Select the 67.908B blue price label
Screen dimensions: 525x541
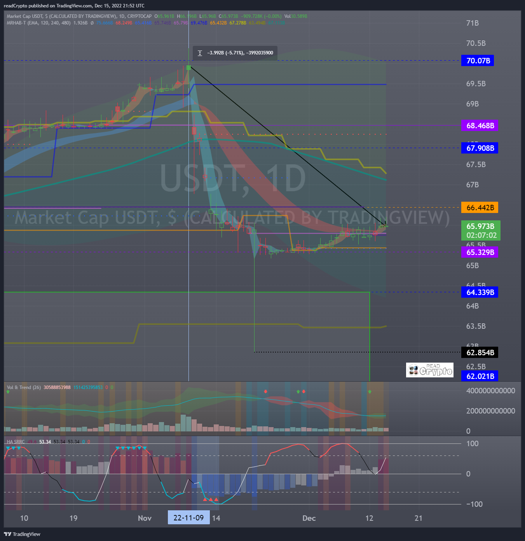pos(480,148)
